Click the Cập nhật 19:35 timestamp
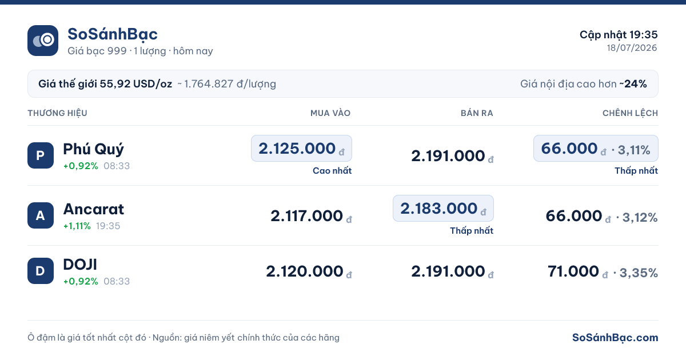This screenshot has height=360, width=686. pyautogui.click(x=619, y=35)
